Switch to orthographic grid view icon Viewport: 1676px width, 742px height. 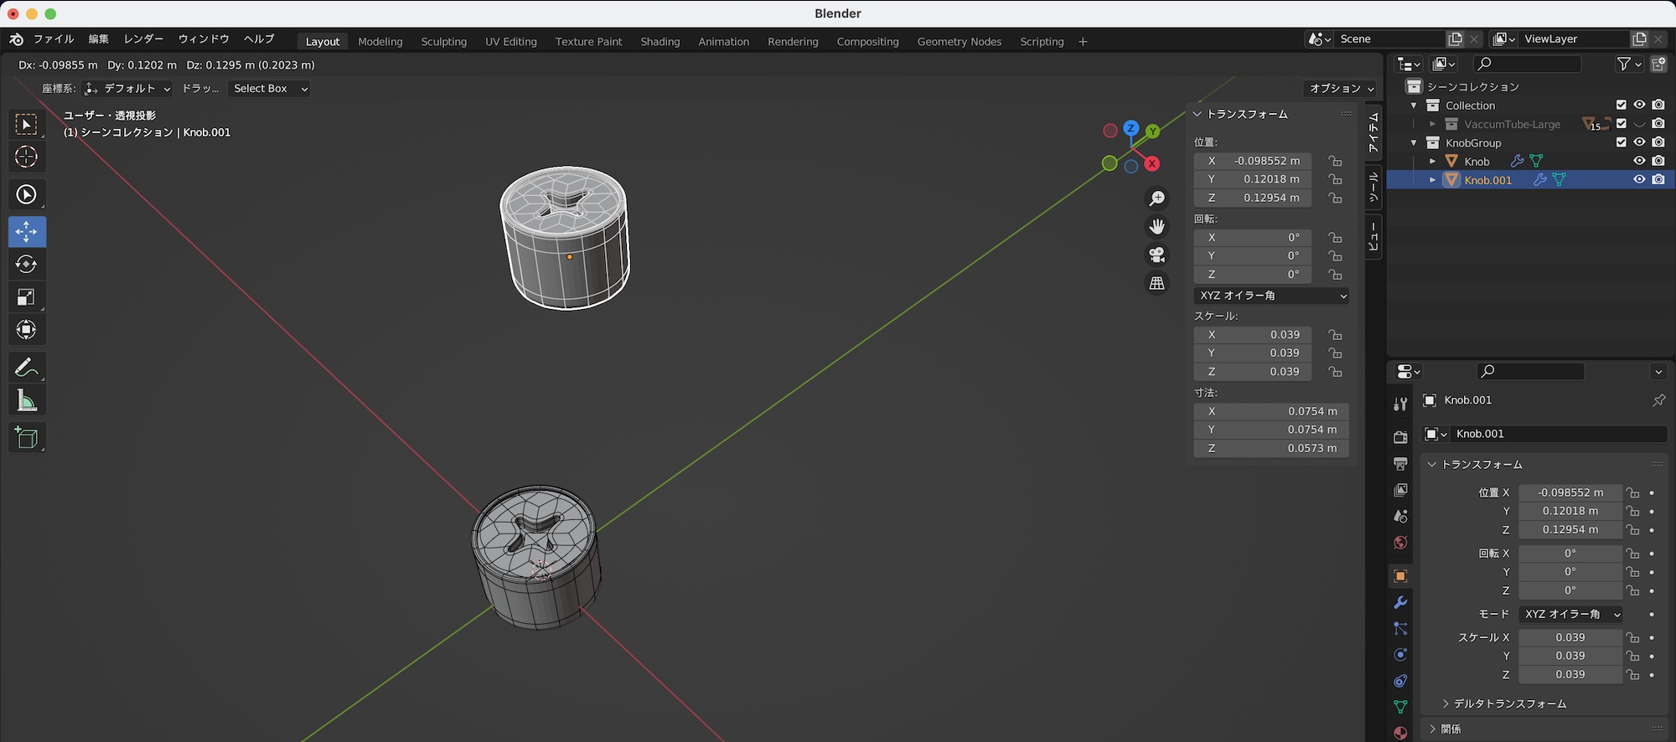pos(1157,283)
